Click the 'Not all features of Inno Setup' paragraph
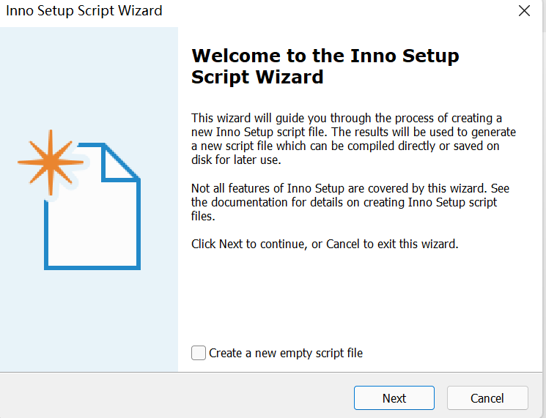Viewport: 546px width, 418px height. [x=350, y=202]
